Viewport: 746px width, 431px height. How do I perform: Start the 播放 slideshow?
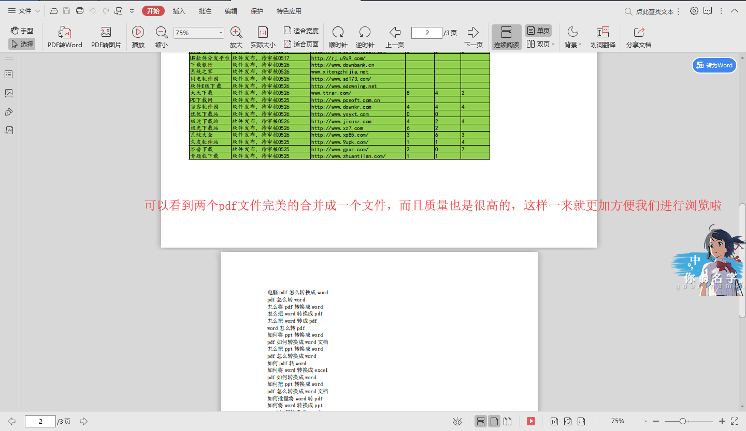click(138, 37)
